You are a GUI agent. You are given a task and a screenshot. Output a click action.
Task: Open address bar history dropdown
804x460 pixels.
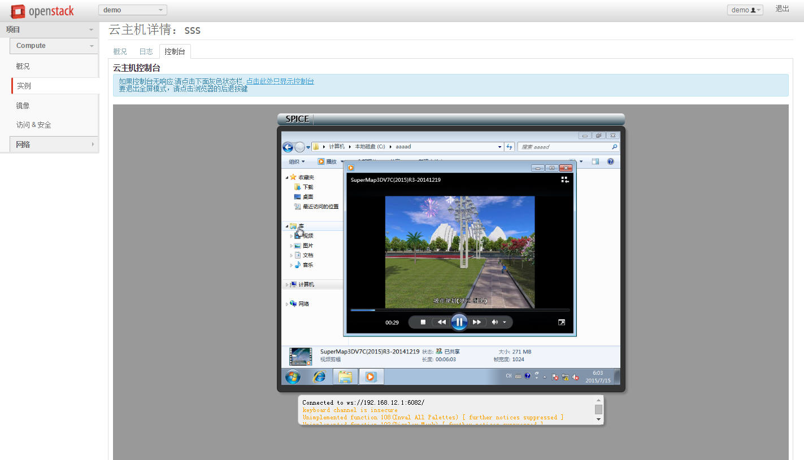tap(499, 147)
